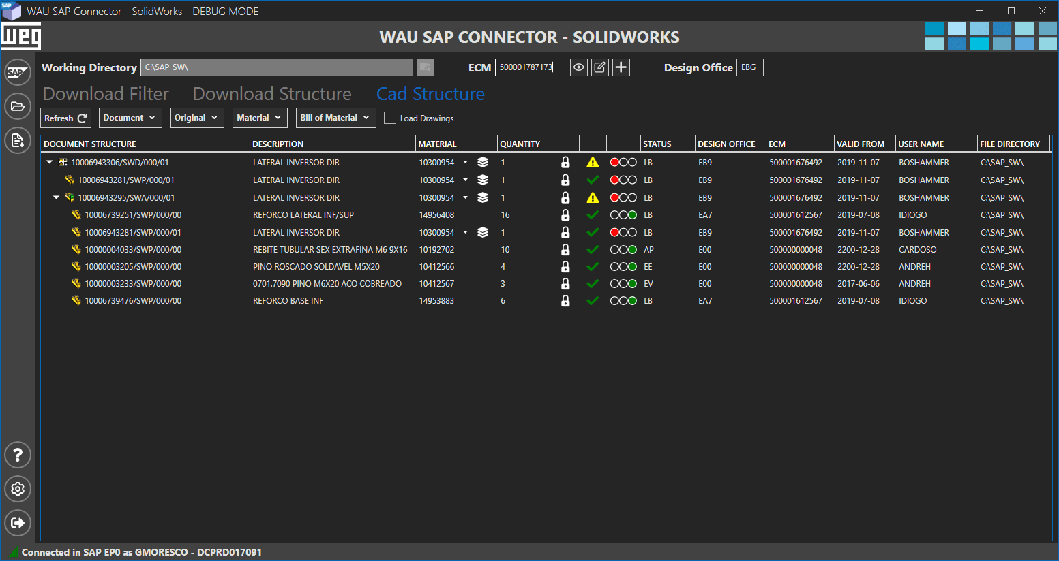Click the Working Directory path field
1059x561 pixels.
coord(277,67)
